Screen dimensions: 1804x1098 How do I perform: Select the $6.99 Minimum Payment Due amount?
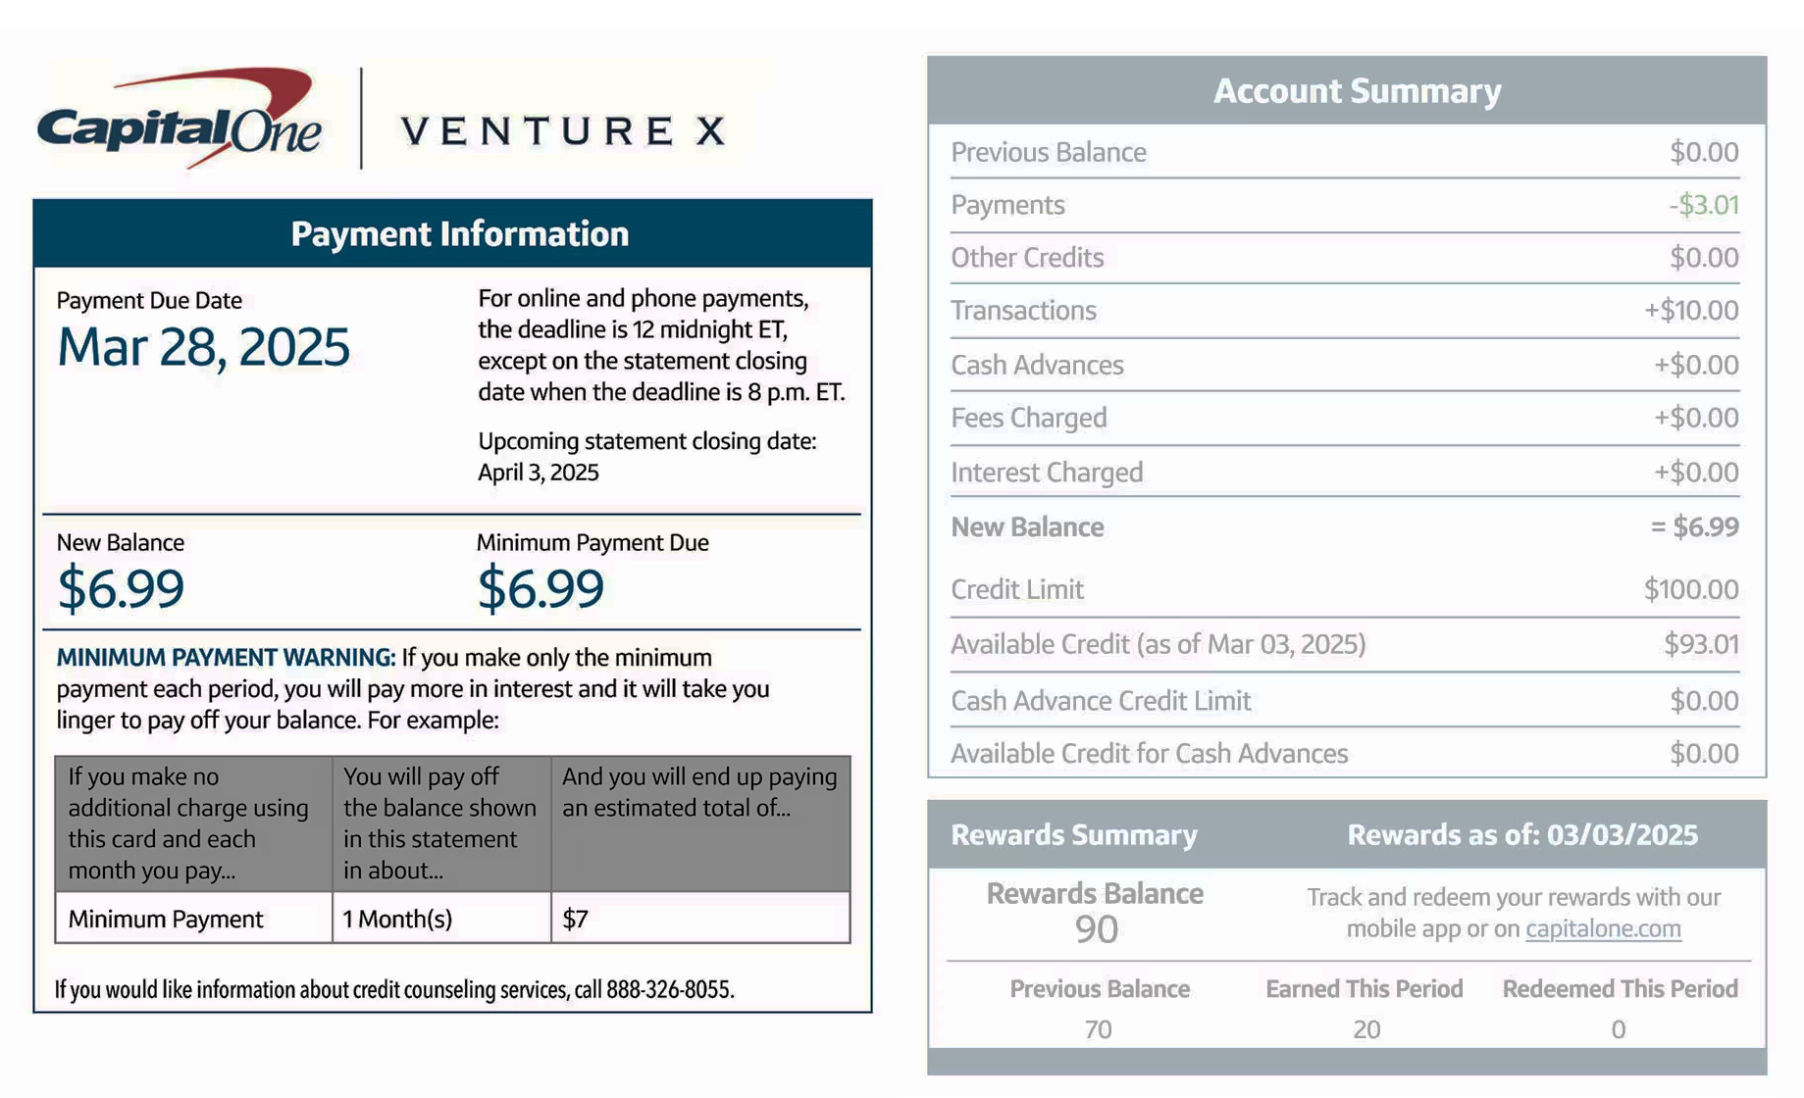(541, 588)
